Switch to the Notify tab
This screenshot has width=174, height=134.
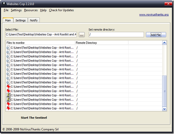[x=34, y=20]
